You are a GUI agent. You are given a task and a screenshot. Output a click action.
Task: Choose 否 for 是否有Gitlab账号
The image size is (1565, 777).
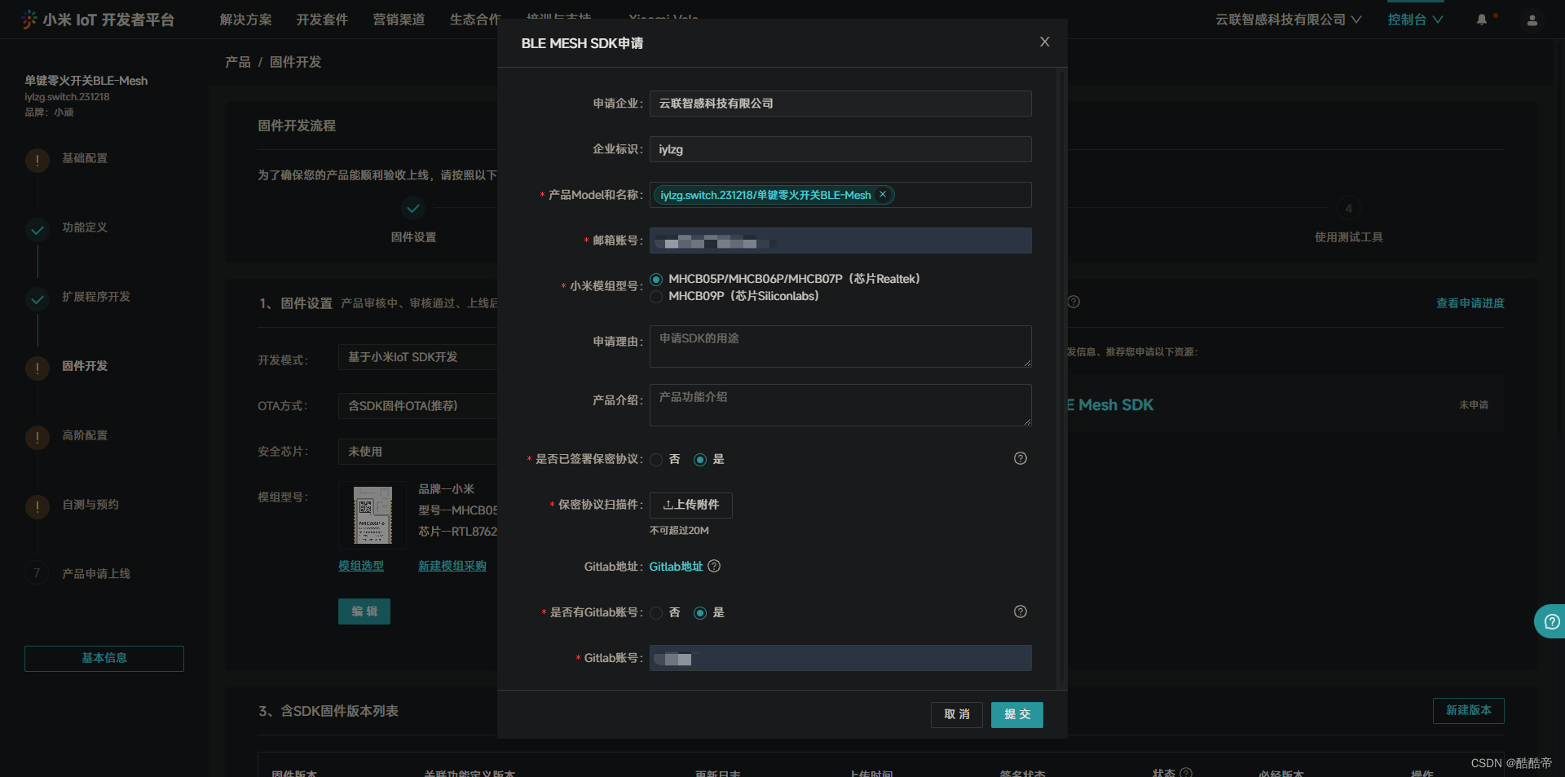tap(656, 612)
